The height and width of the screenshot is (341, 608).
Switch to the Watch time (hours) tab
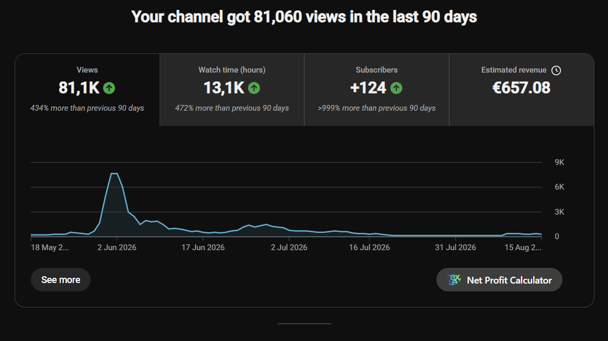tap(232, 90)
